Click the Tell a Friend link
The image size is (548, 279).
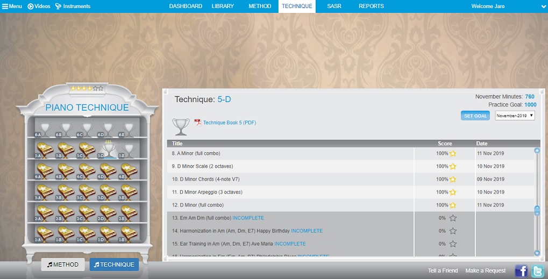point(443,270)
